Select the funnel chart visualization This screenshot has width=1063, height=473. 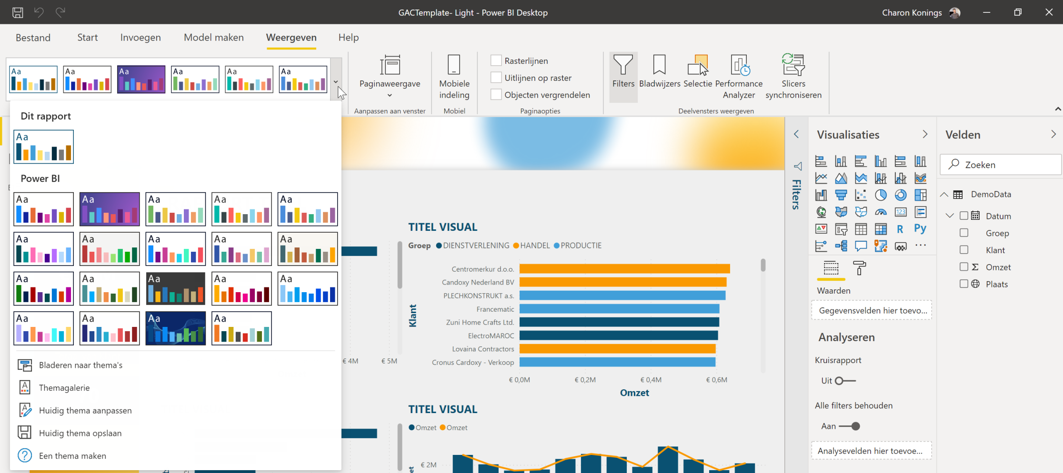(x=841, y=195)
